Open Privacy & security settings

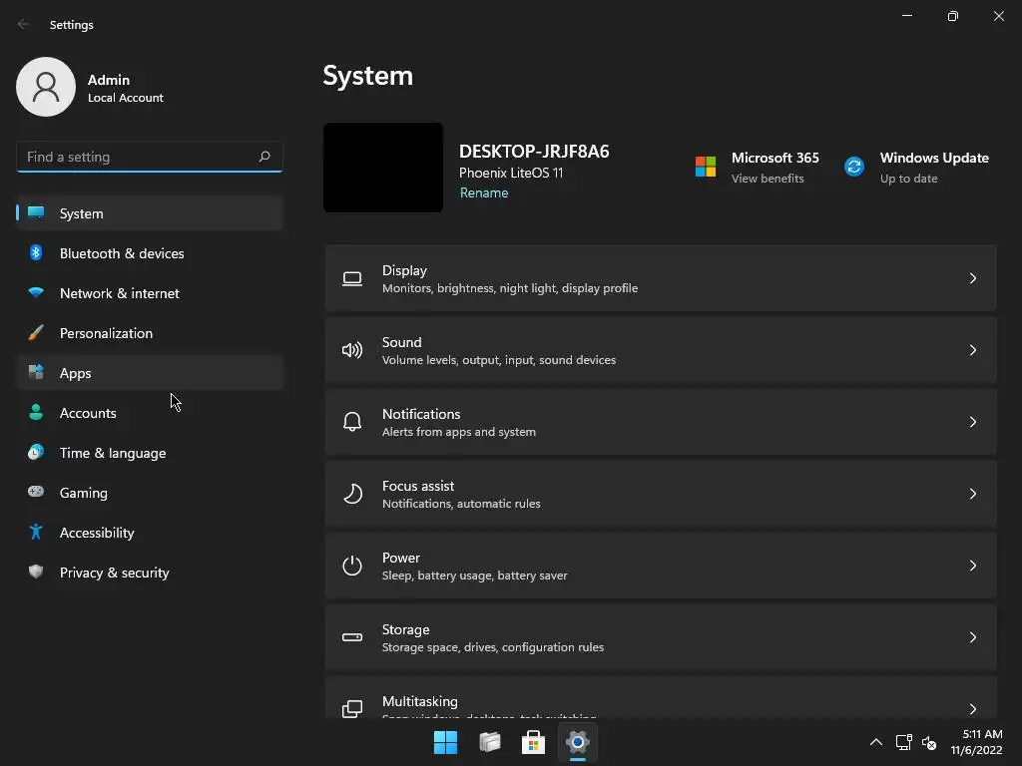[x=150, y=572]
